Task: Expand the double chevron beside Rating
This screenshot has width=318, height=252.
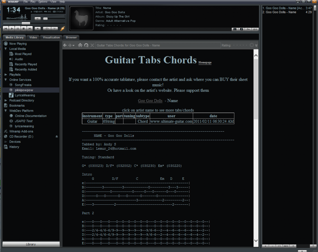Action: point(256,45)
